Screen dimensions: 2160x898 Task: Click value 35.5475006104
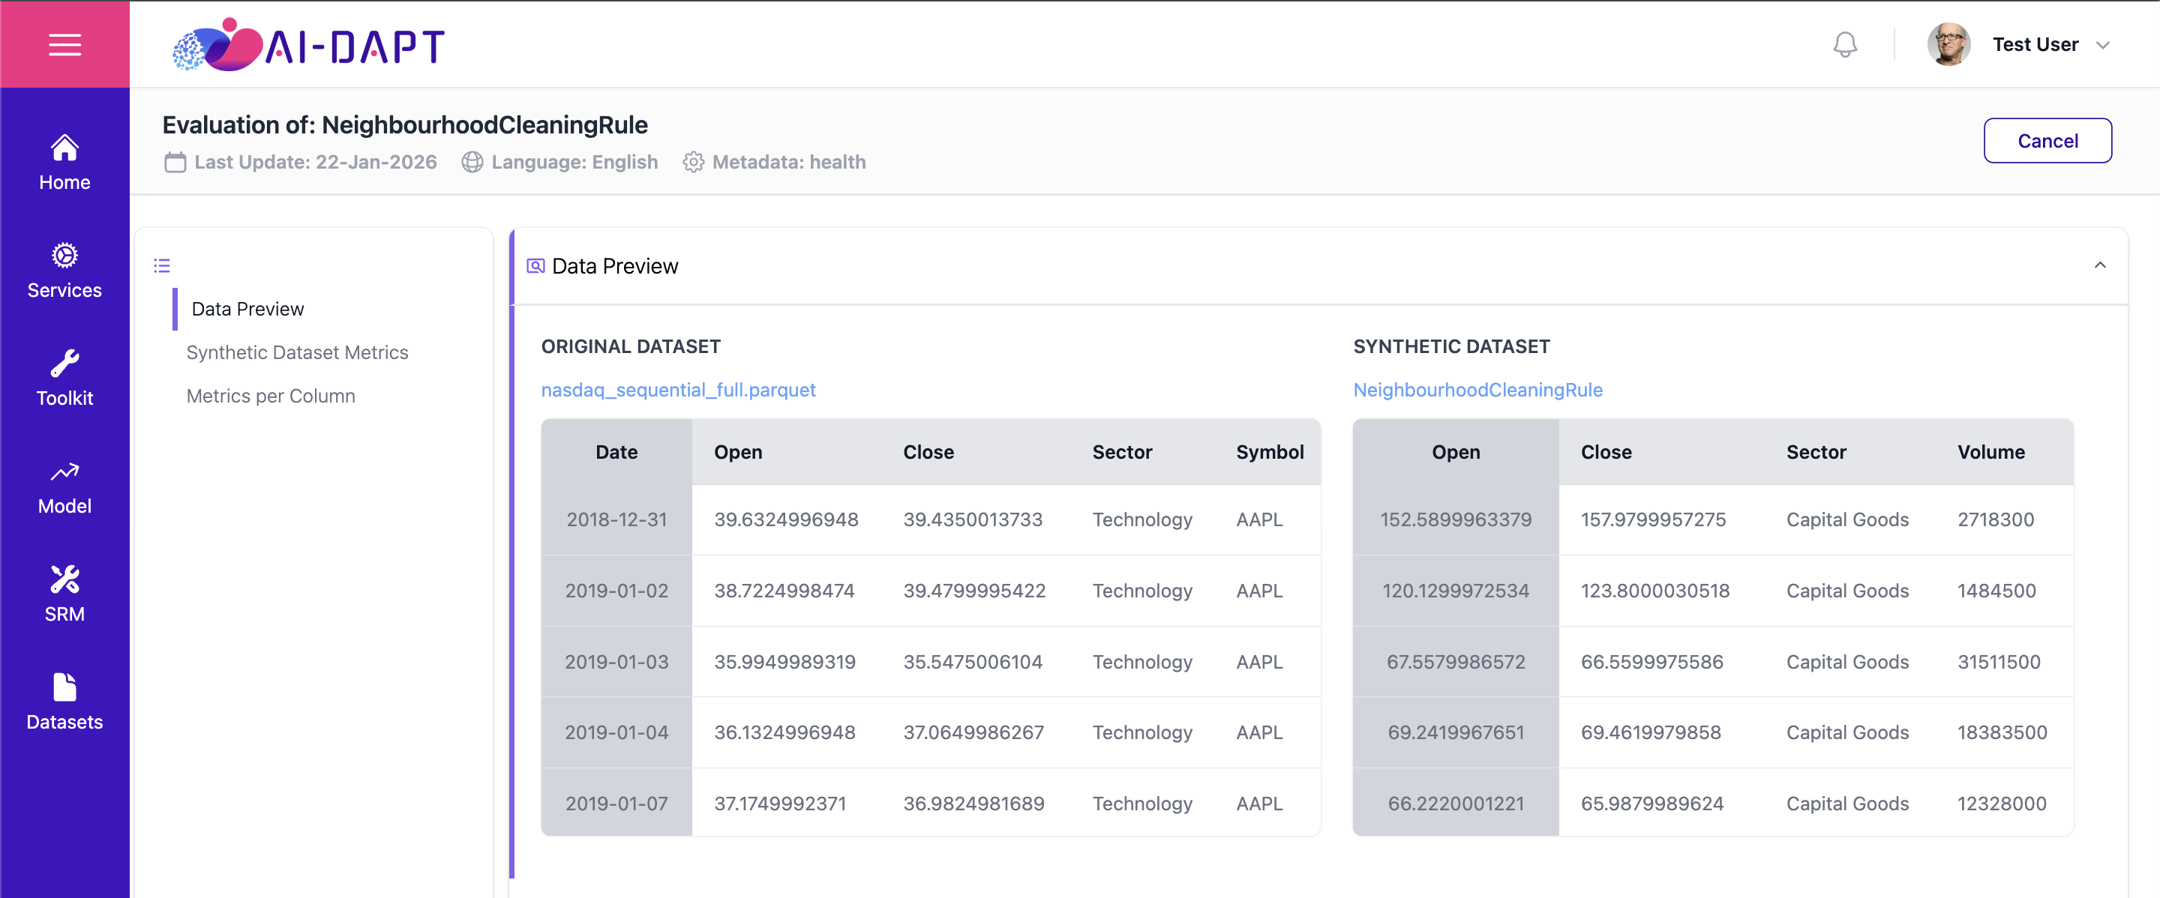point(972,662)
